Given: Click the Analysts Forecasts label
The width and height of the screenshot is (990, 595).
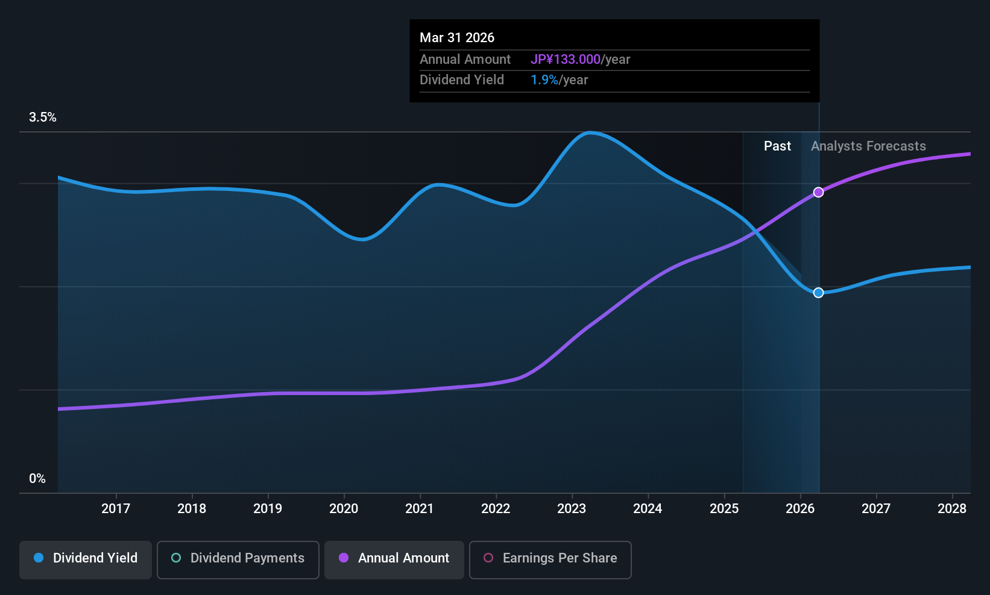Looking at the screenshot, I should pos(868,146).
